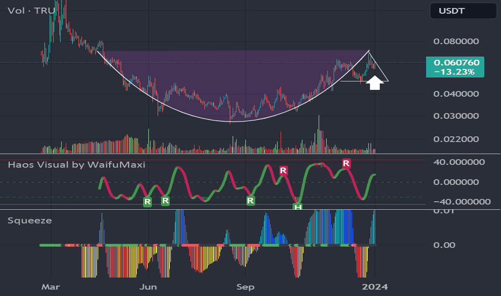Click the 0.000000 oscillator axis label
This screenshot has width=501, height=296.
pyautogui.click(x=456, y=182)
